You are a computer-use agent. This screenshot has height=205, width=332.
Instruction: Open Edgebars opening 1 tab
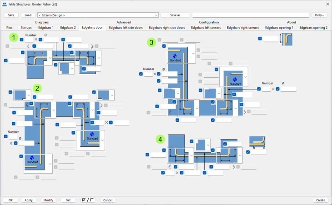279,28
